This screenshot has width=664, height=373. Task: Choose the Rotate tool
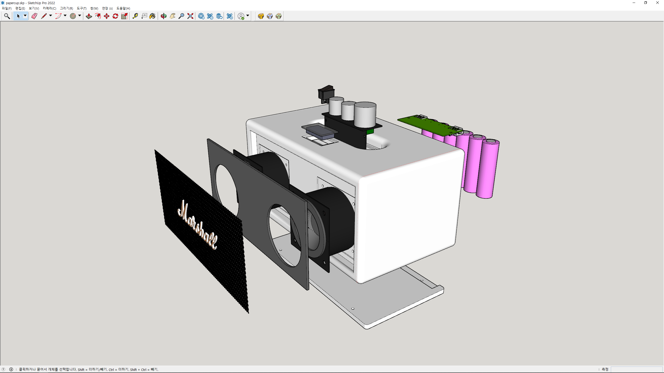pos(115,16)
